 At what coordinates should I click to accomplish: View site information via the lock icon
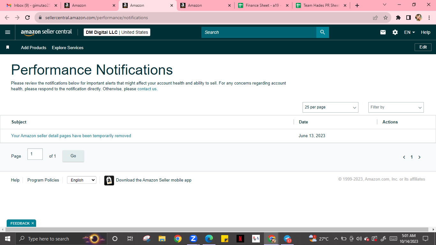(40, 18)
